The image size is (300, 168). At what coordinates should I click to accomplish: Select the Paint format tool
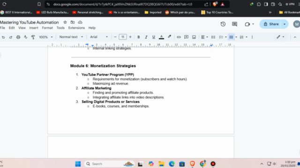[x=33, y=37]
